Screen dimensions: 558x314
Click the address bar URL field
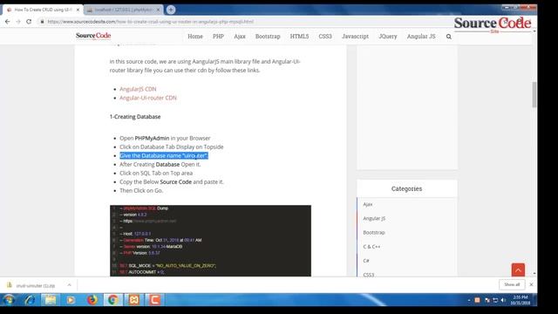[242, 22]
